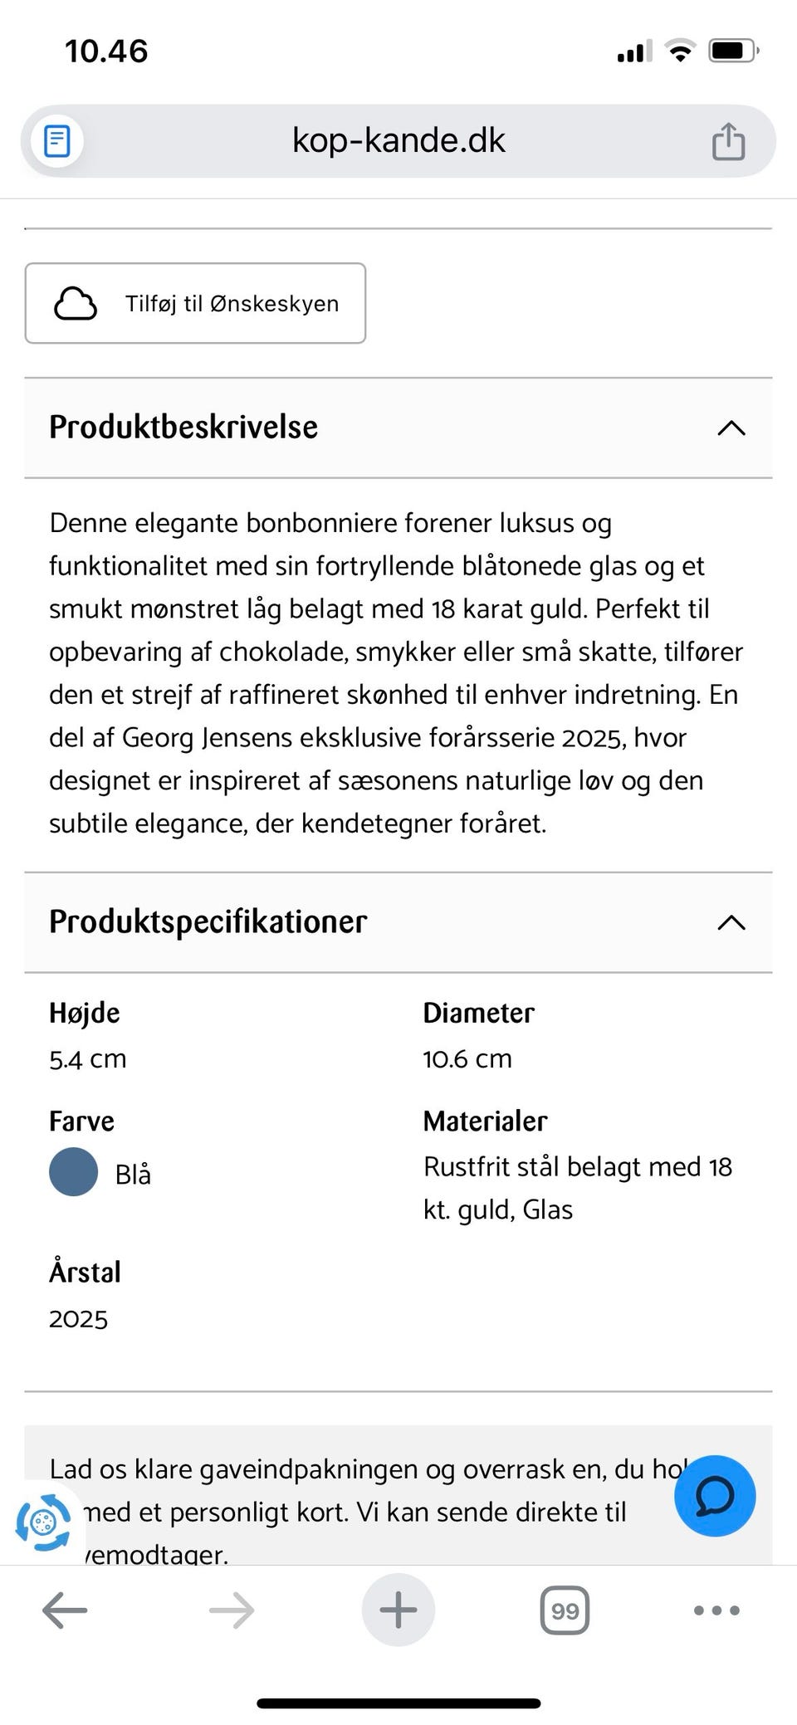Tap the 10.46 clock in status bar
This screenshot has width=797, height=1725.
click(x=106, y=51)
